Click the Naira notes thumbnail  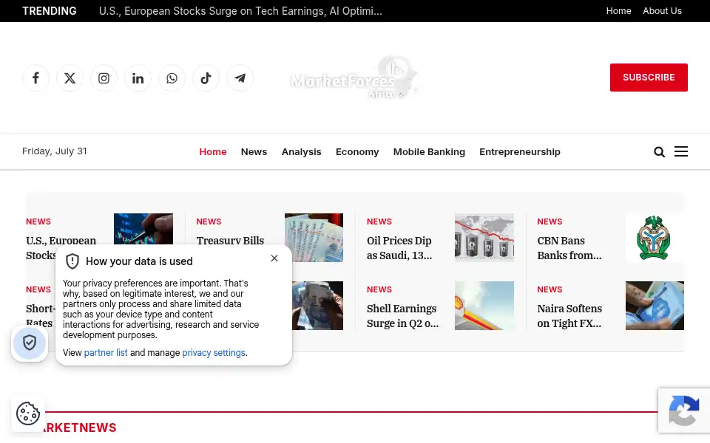click(x=655, y=306)
